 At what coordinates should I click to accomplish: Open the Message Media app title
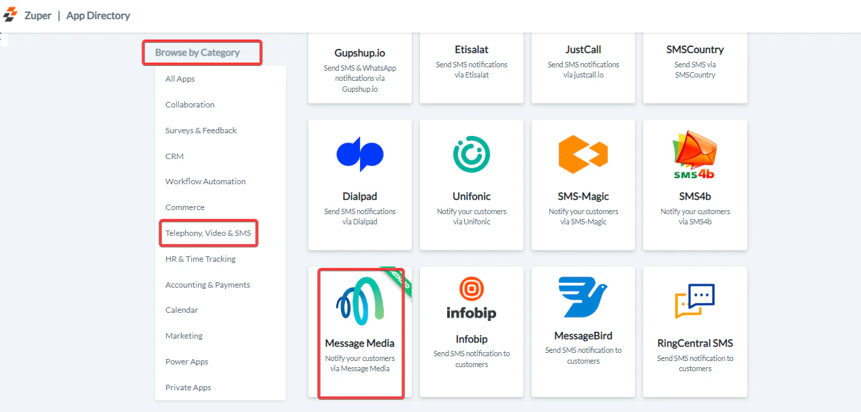click(x=360, y=343)
